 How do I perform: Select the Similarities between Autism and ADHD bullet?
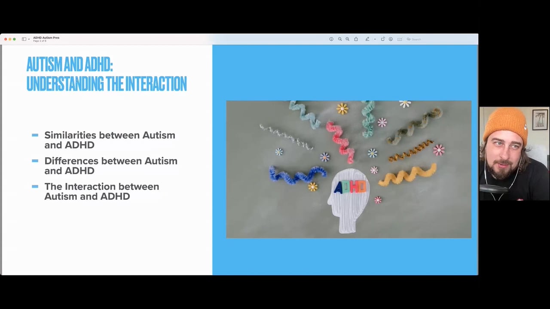coord(110,140)
